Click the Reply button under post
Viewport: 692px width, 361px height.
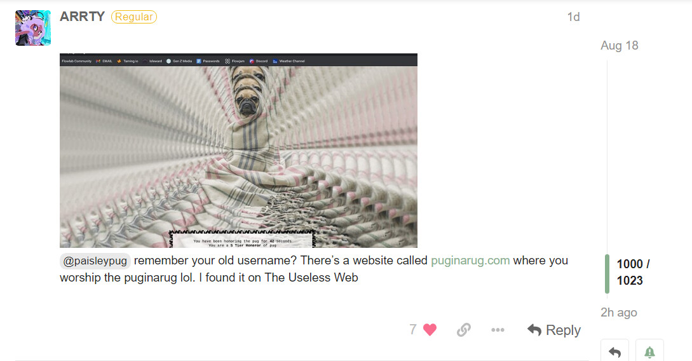[x=554, y=330]
